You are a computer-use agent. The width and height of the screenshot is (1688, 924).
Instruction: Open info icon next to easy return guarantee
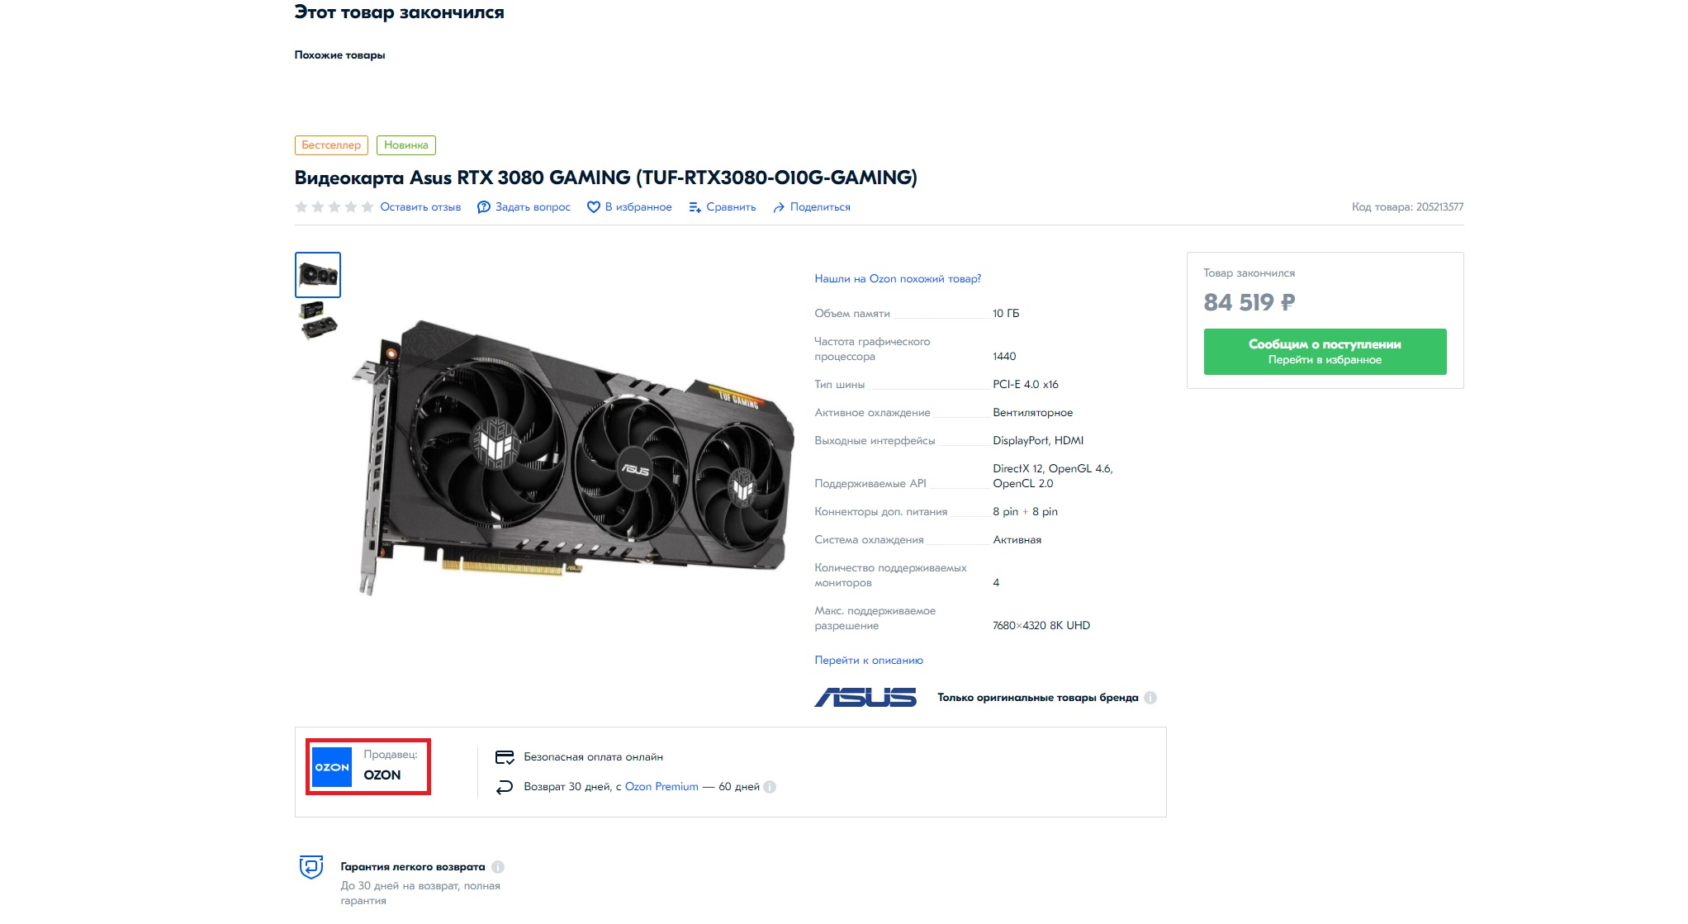click(x=498, y=867)
